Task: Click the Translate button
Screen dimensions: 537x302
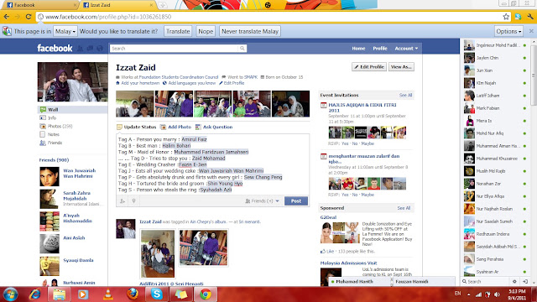Action: coord(178,31)
